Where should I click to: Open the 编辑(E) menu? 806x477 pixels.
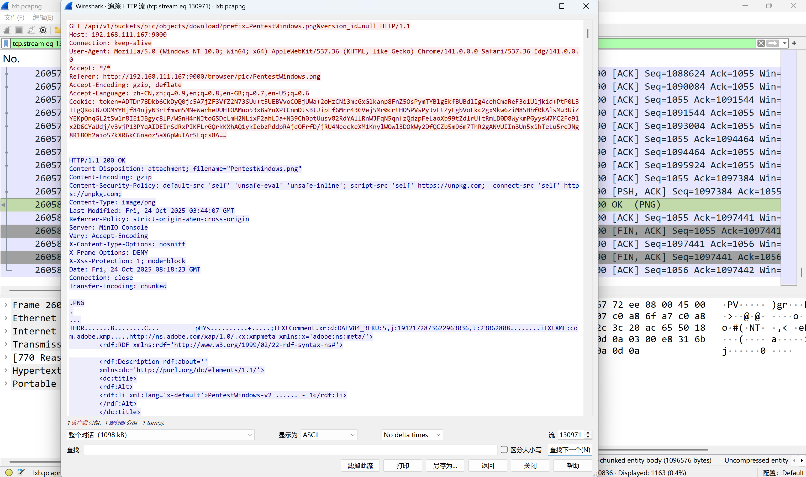coord(43,17)
